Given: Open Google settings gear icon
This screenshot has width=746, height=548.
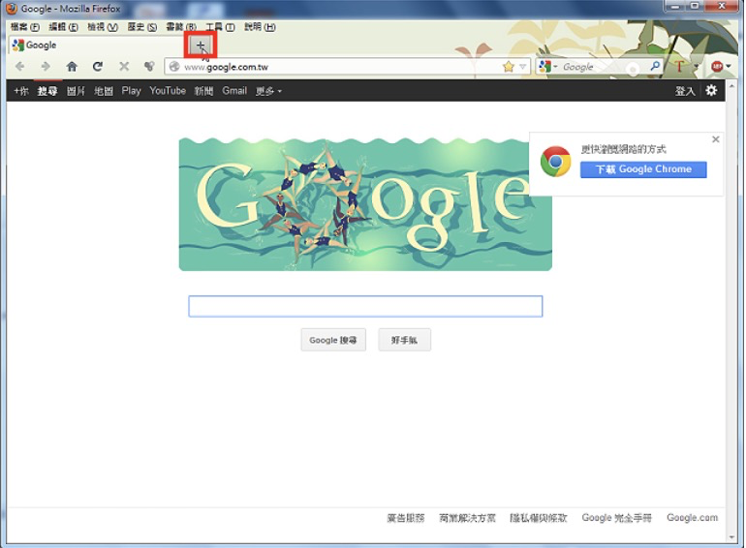Looking at the screenshot, I should 711,90.
